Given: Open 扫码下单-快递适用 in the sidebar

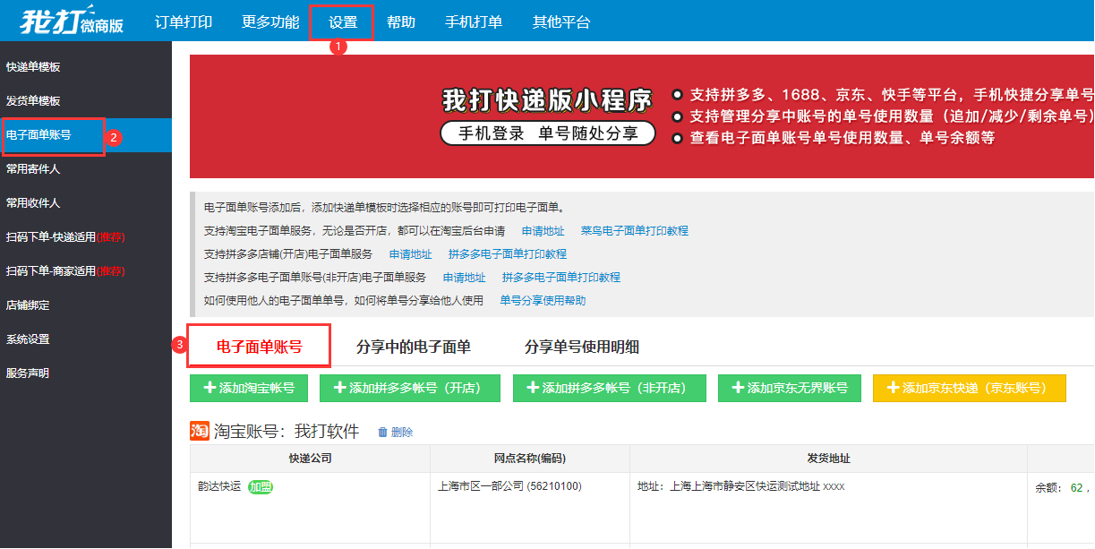Looking at the screenshot, I should 86,237.
